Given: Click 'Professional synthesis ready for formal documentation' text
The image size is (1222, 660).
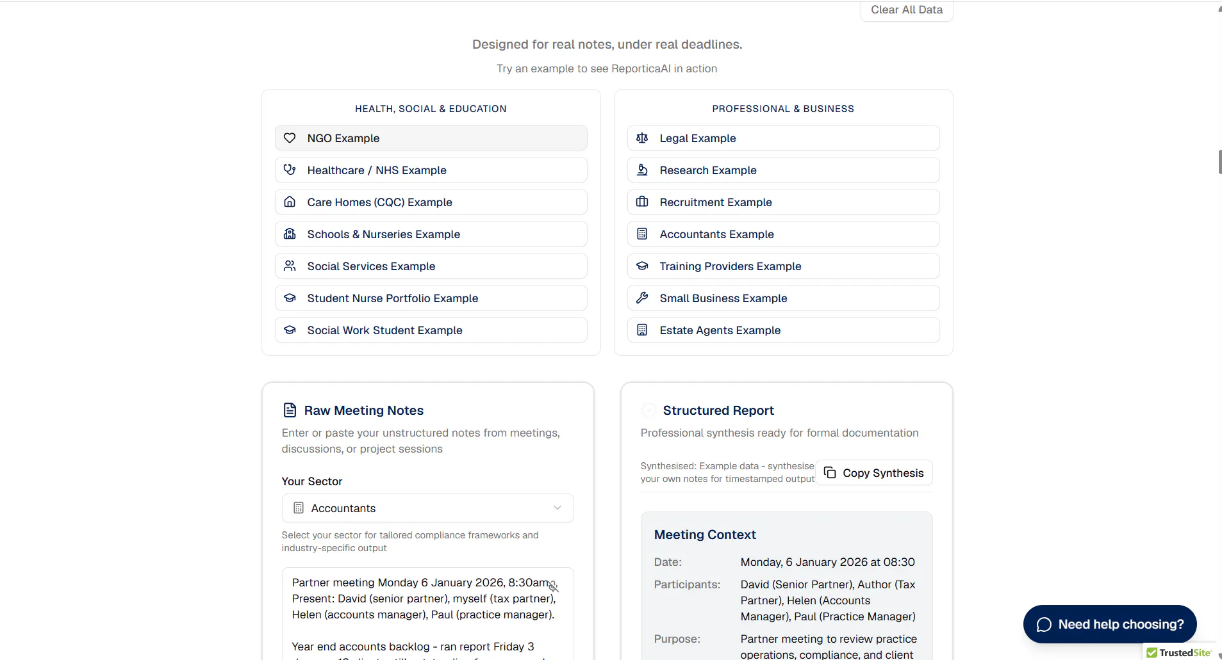Looking at the screenshot, I should tap(779, 433).
